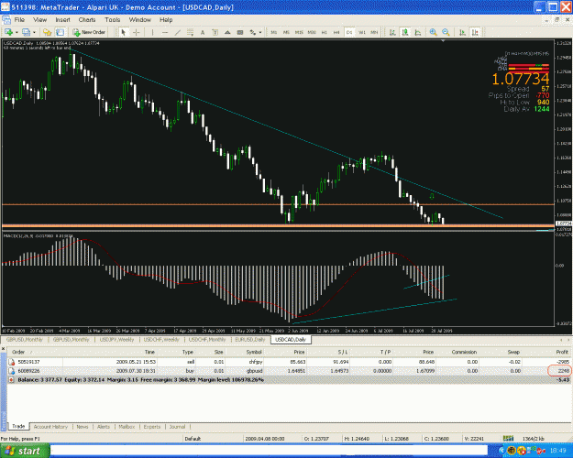Image resolution: width=573 pixels, height=458 pixels.
Task: Open the Alerts terminal tab
Action: [104, 427]
